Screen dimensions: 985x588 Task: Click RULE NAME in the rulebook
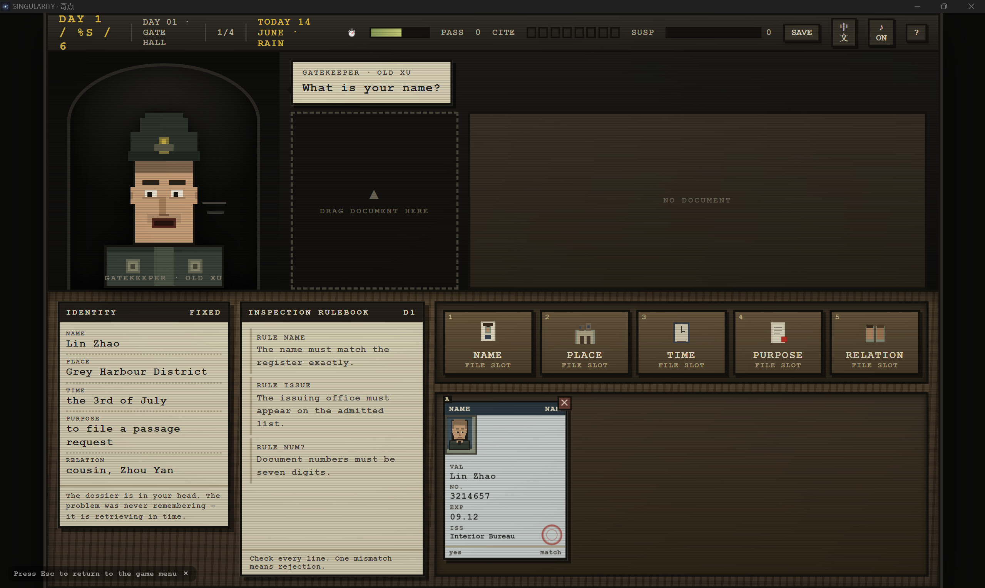click(x=281, y=338)
